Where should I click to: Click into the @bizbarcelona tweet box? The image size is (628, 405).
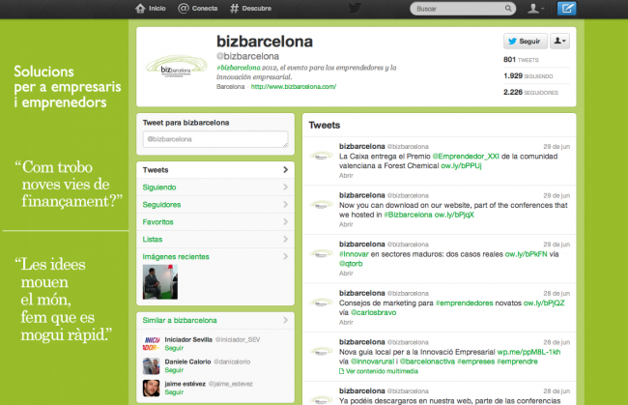(215, 139)
